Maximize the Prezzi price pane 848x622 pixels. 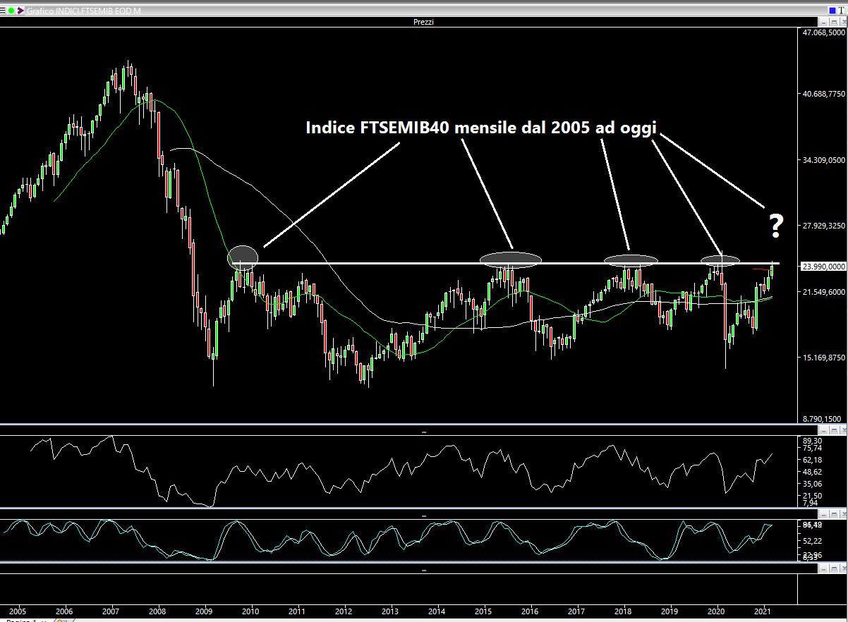coord(832,23)
